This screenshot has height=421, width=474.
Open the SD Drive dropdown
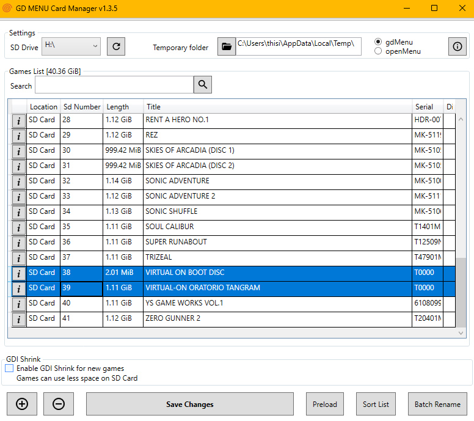[x=71, y=46]
